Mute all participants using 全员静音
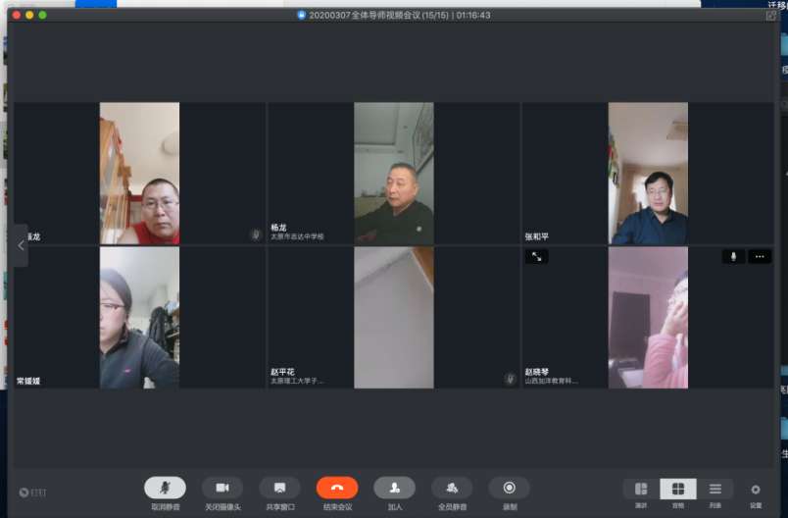This screenshot has height=518, width=788. [452, 488]
